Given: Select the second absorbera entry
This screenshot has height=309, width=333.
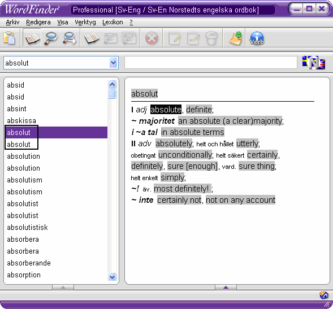Looking at the screenshot, I should pyautogui.click(x=56, y=251).
